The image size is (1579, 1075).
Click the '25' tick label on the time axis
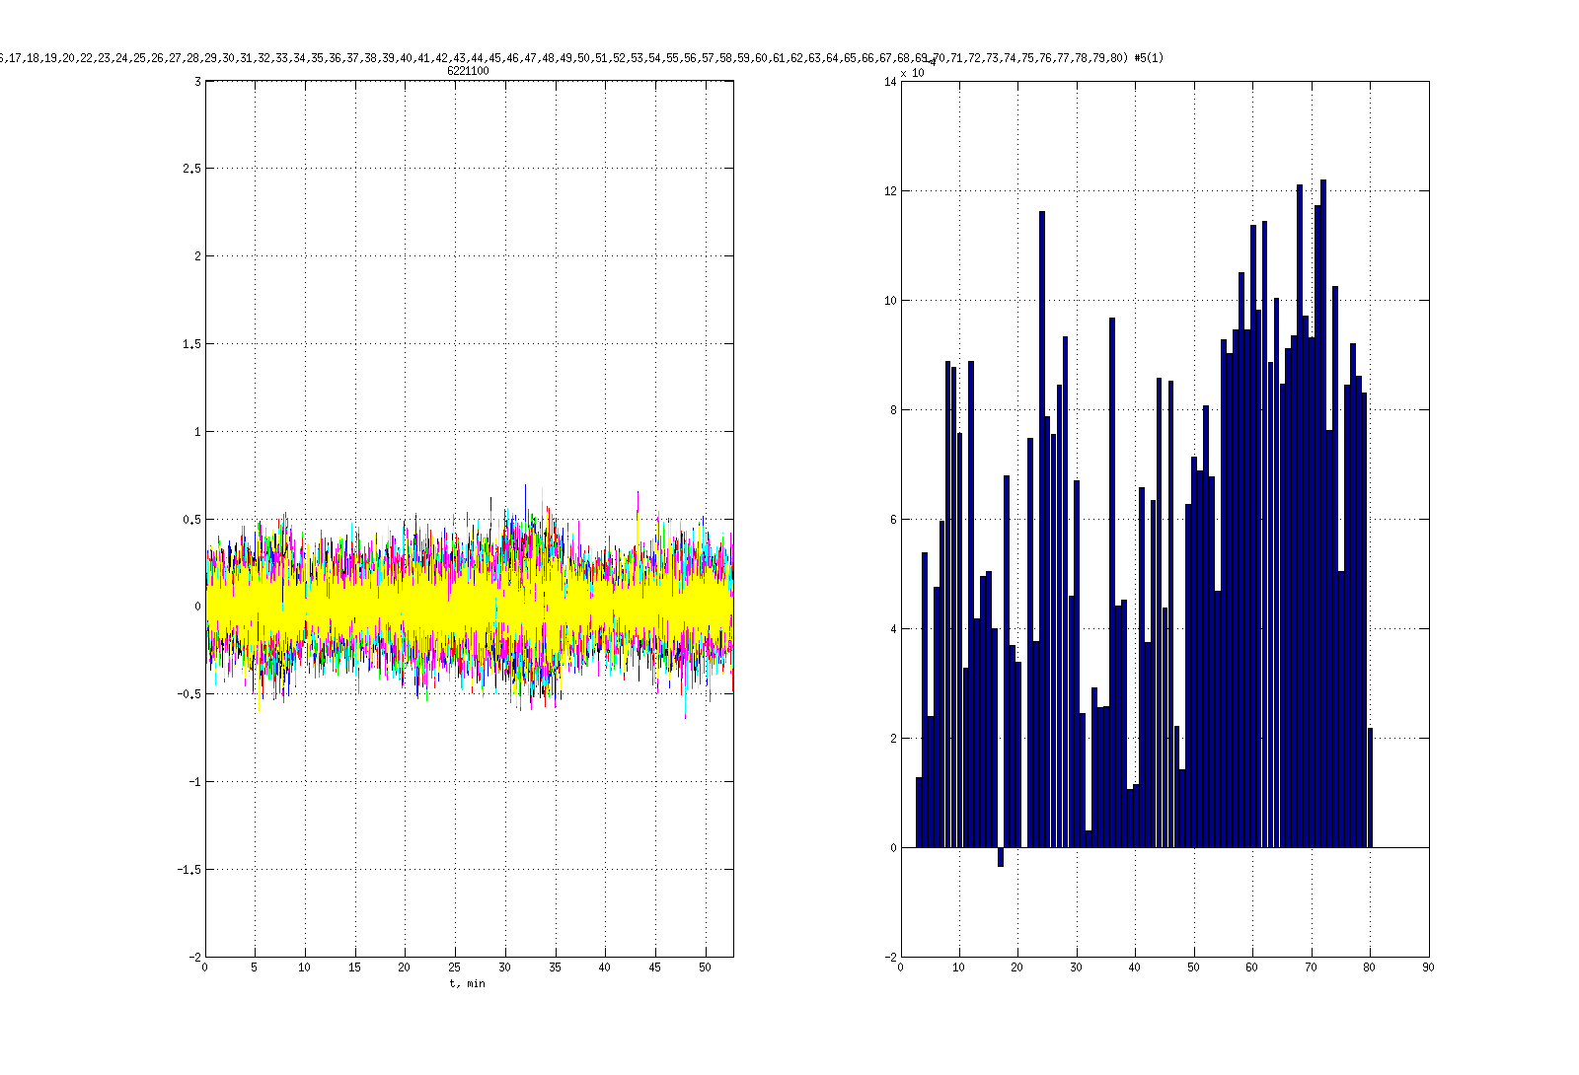pos(455,967)
